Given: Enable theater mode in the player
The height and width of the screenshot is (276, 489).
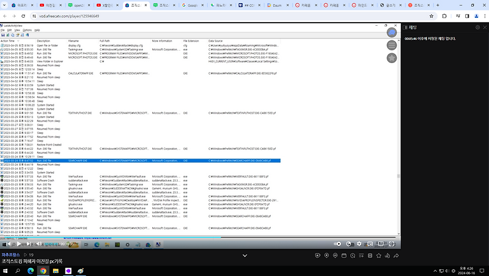Looking at the screenshot, I should coord(381,244).
